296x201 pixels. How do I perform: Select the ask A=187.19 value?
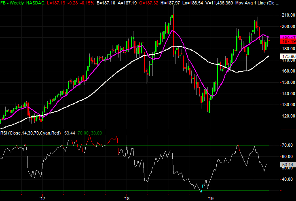(x=127, y=3)
